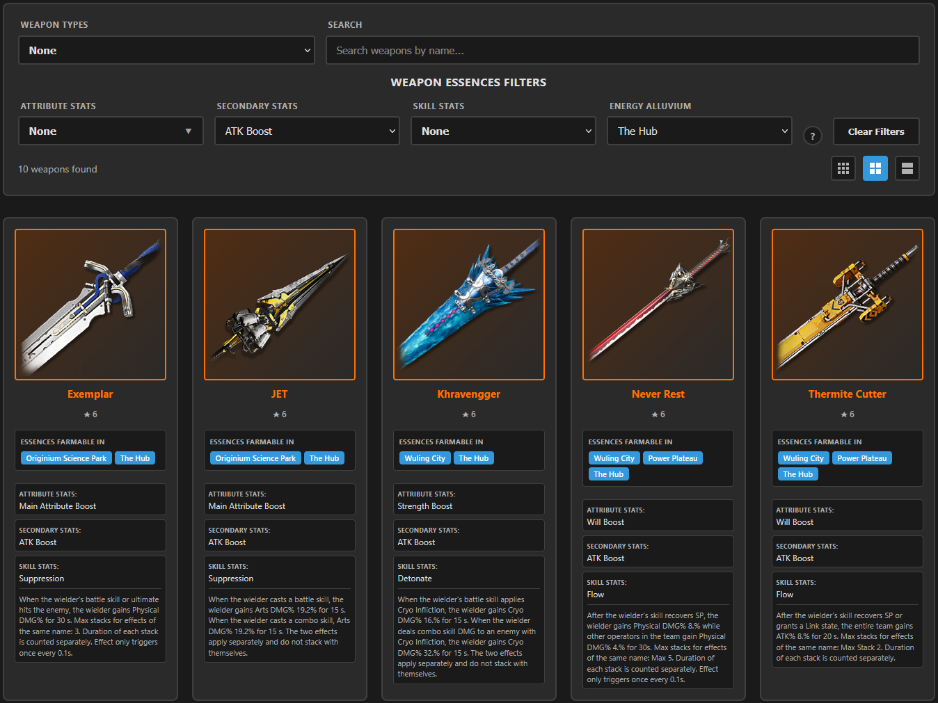This screenshot has width=938, height=703.
Task: Click the 6-star rating under Never Rest
Action: [x=658, y=414]
